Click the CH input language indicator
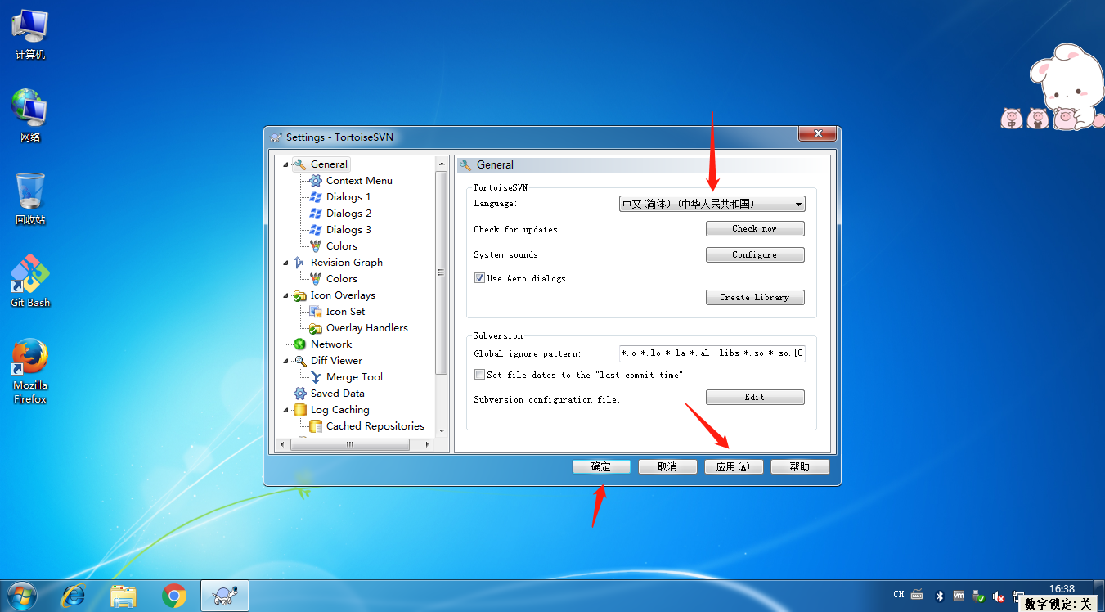 point(899,595)
